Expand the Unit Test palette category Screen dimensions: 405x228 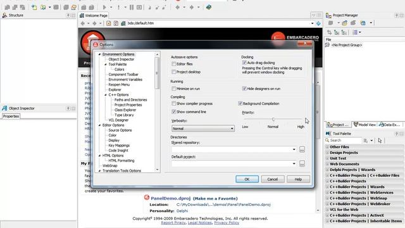[327, 158]
